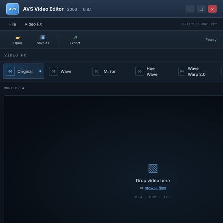Click the Open folder toolbar icon

point(17,38)
